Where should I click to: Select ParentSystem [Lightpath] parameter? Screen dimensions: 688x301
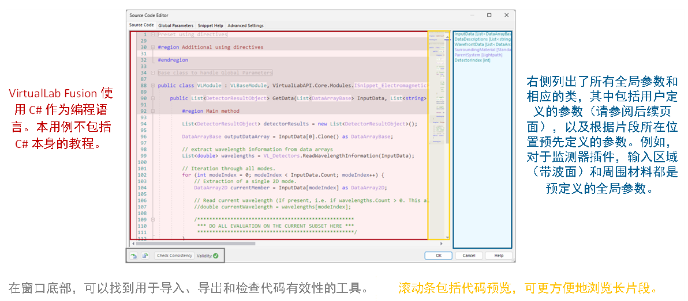click(478, 55)
